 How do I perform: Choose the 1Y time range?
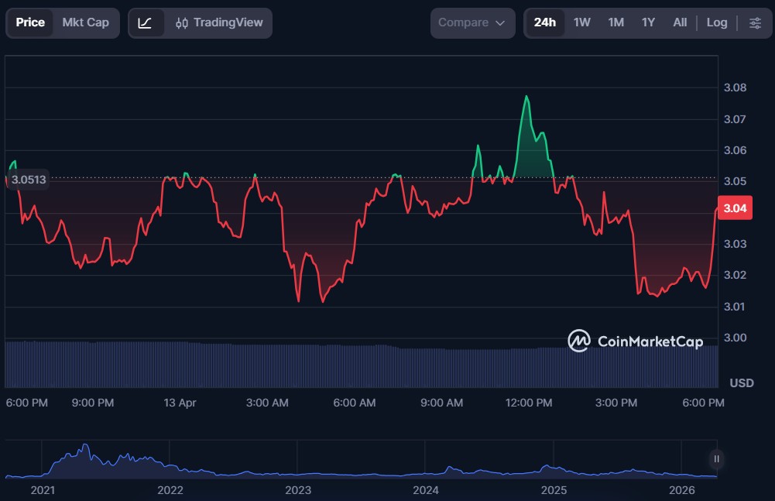click(648, 22)
